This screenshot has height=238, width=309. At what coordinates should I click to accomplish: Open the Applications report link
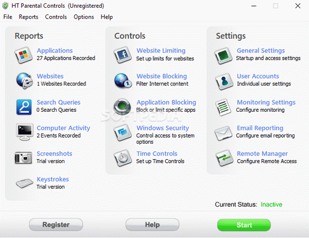pos(55,50)
